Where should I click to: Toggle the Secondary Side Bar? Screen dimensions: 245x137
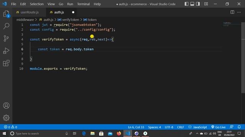coord(198,4)
